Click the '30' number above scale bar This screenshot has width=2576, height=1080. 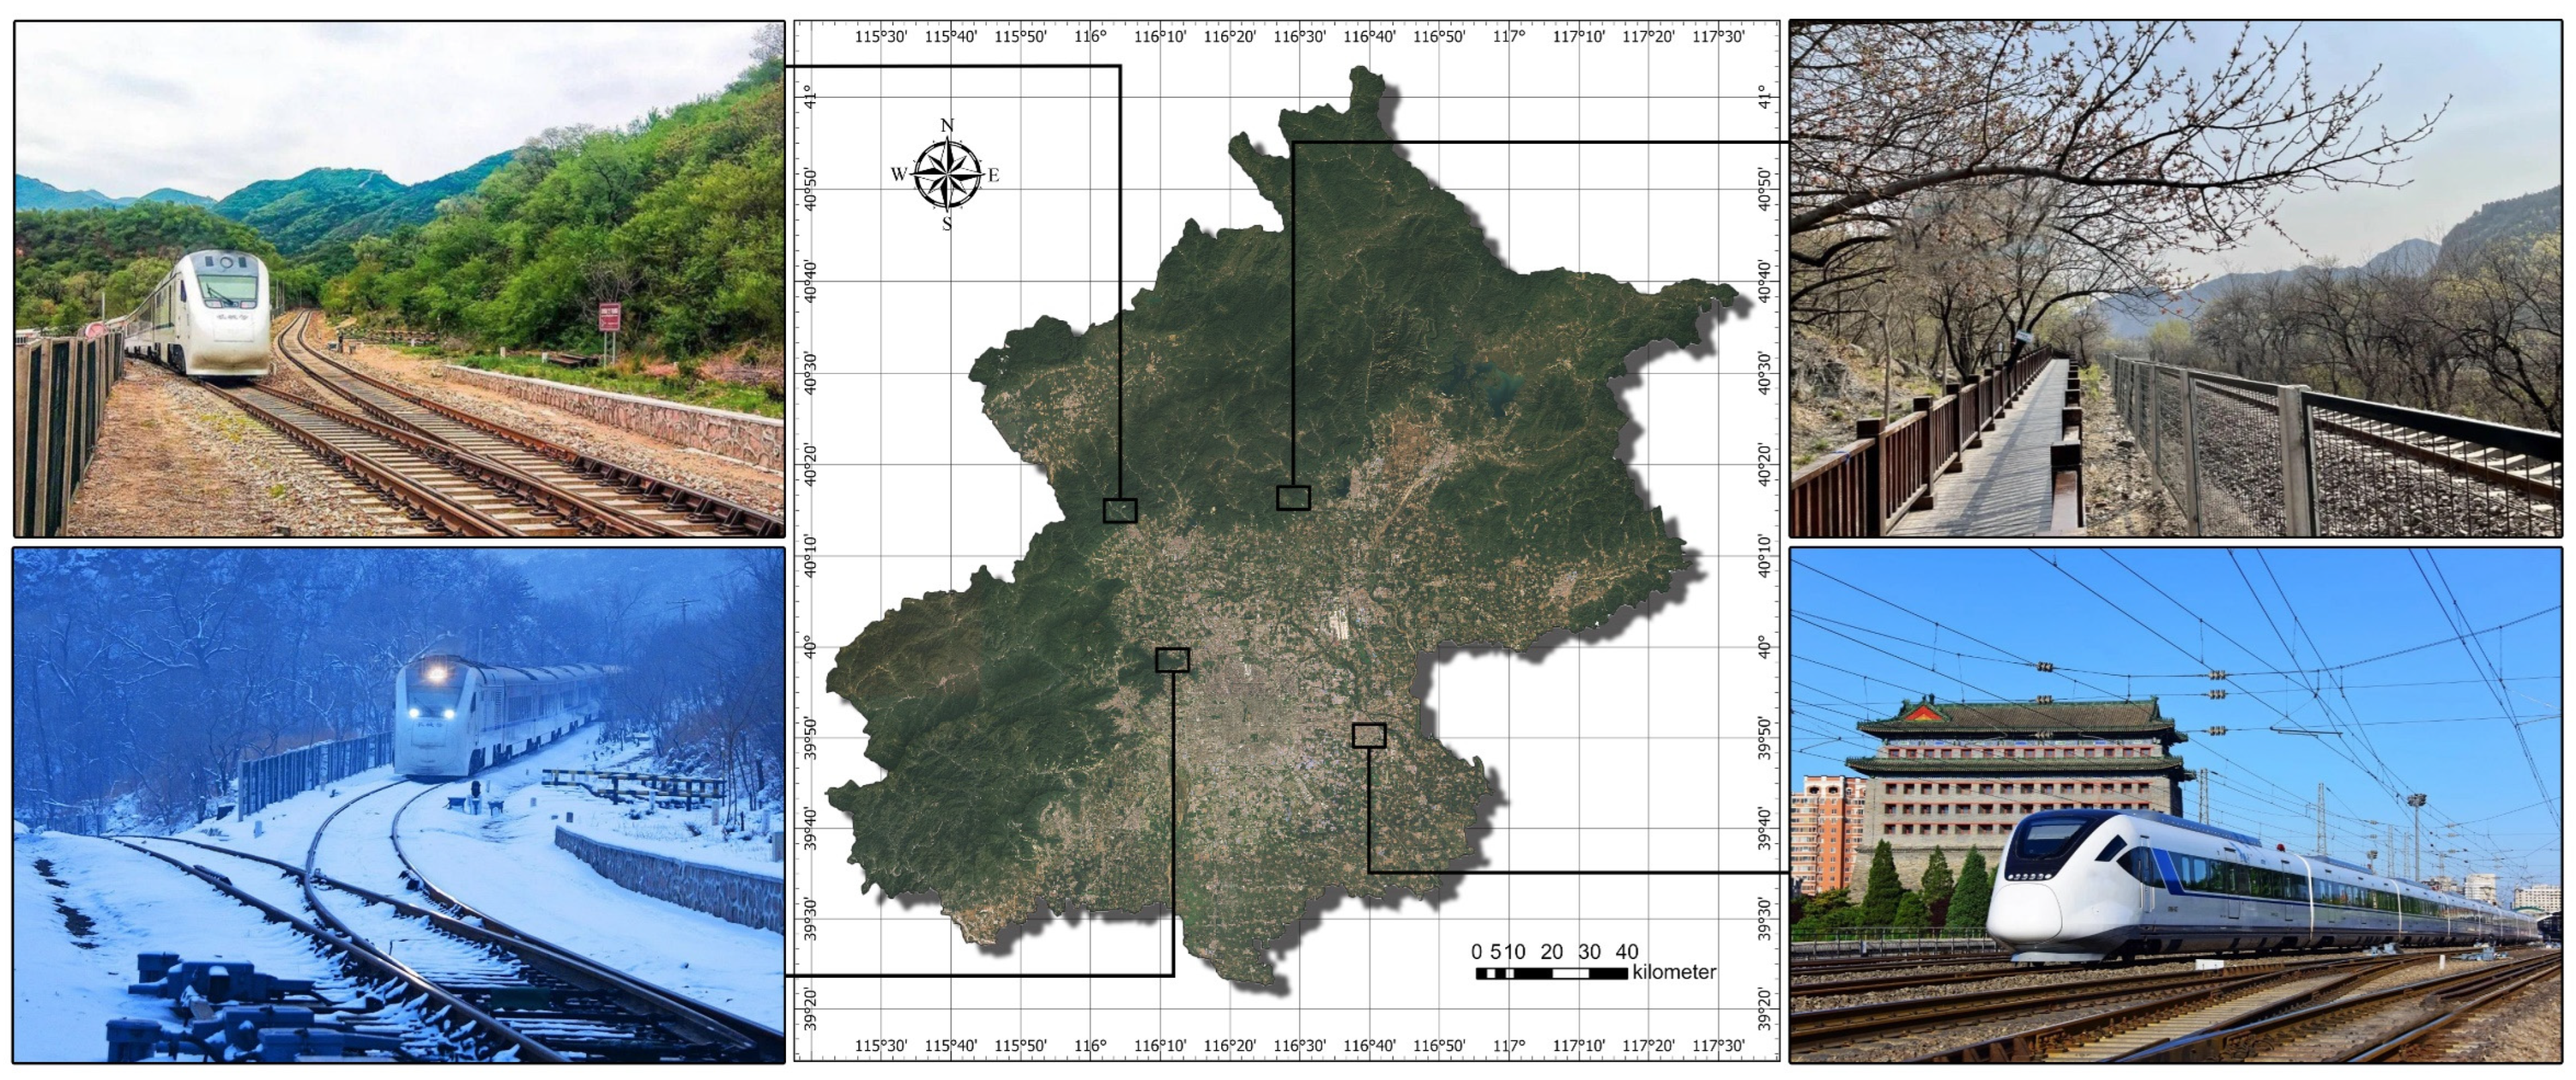click(1590, 952)
